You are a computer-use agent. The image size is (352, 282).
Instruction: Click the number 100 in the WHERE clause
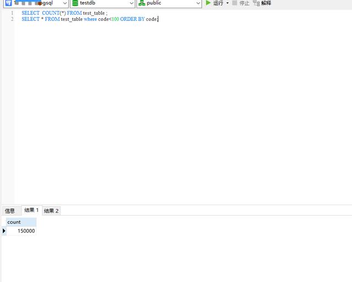click(115, 19)
